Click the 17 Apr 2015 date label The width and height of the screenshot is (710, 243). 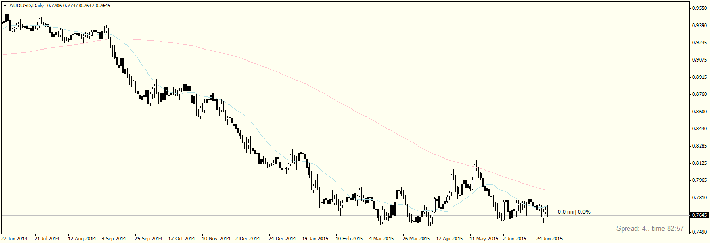point(450,239)
